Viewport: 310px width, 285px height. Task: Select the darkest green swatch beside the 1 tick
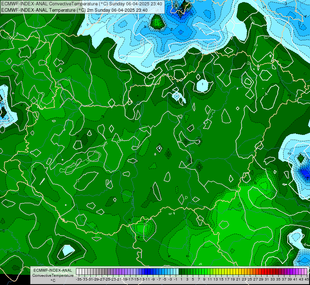point(180,272)
